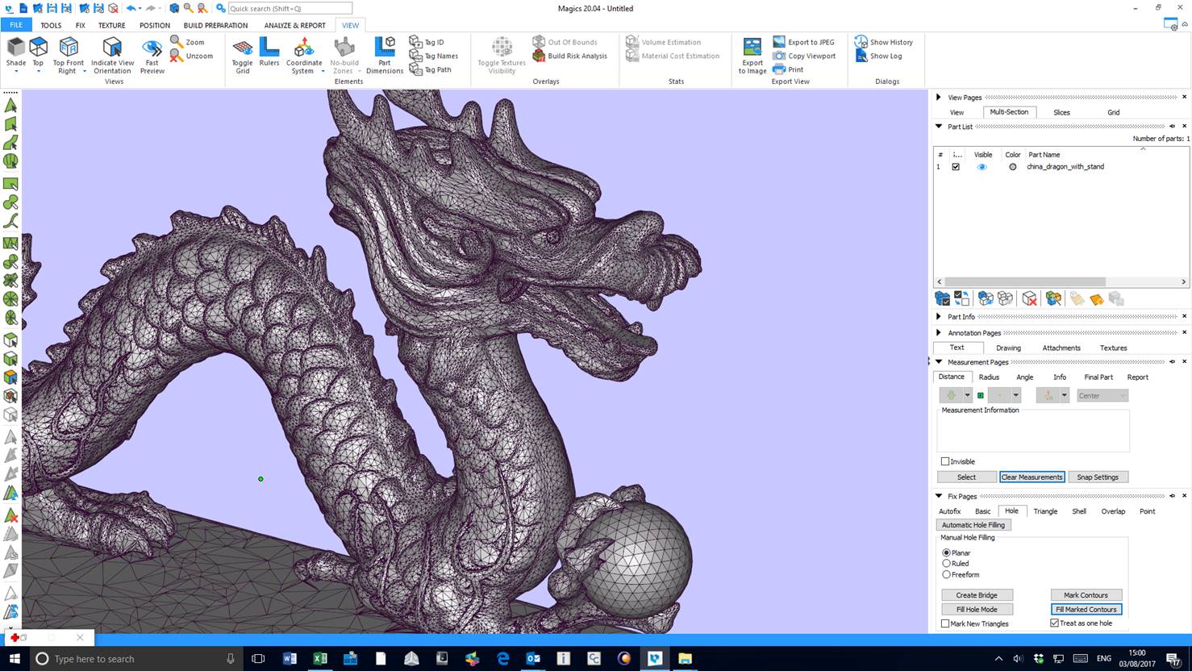
Task: Open the Toggle Grid tool
Action: point(242,54)
